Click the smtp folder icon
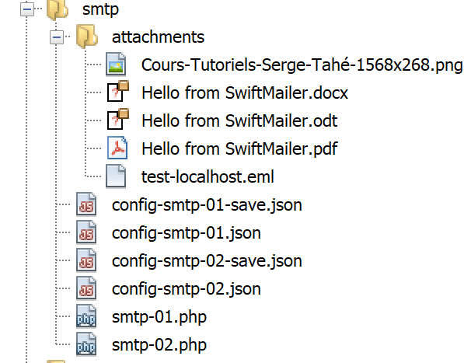Screen dimensions: 464x363 tap(58, 10)
